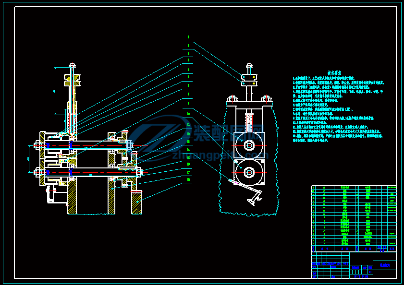Screen dimensions: 404x285
Task: Select the "技术要求" heading text
Action: (334, 73)
